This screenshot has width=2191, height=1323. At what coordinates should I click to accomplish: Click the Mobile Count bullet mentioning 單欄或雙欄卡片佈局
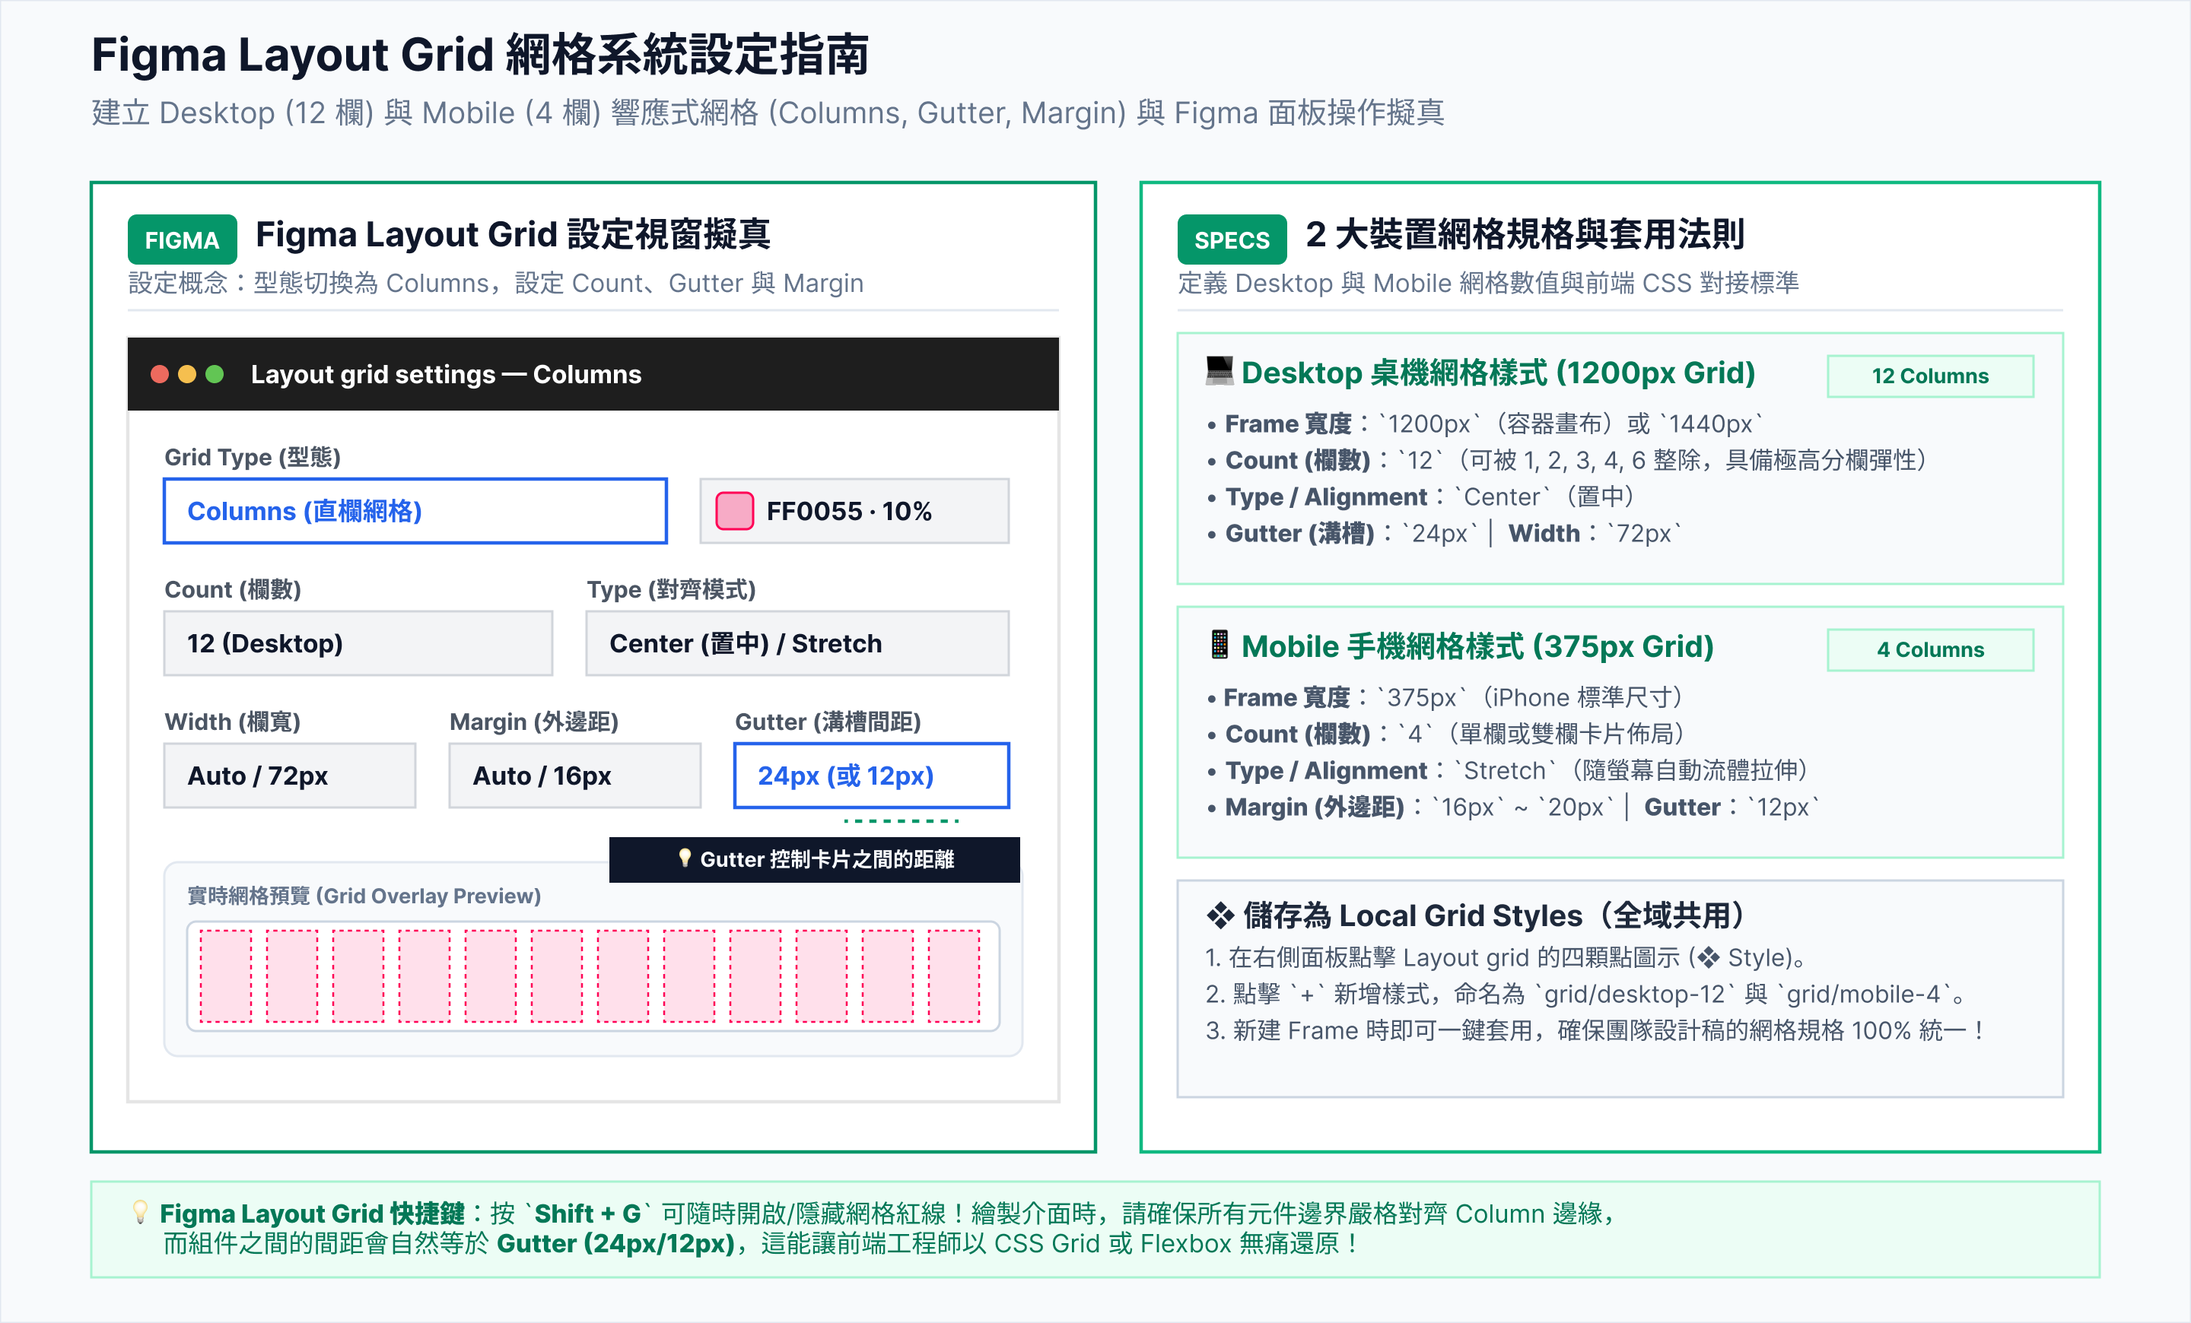1446,734
